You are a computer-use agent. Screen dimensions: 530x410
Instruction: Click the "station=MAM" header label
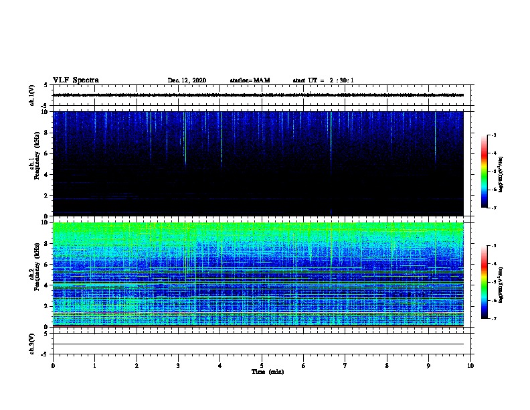point(250,80)
